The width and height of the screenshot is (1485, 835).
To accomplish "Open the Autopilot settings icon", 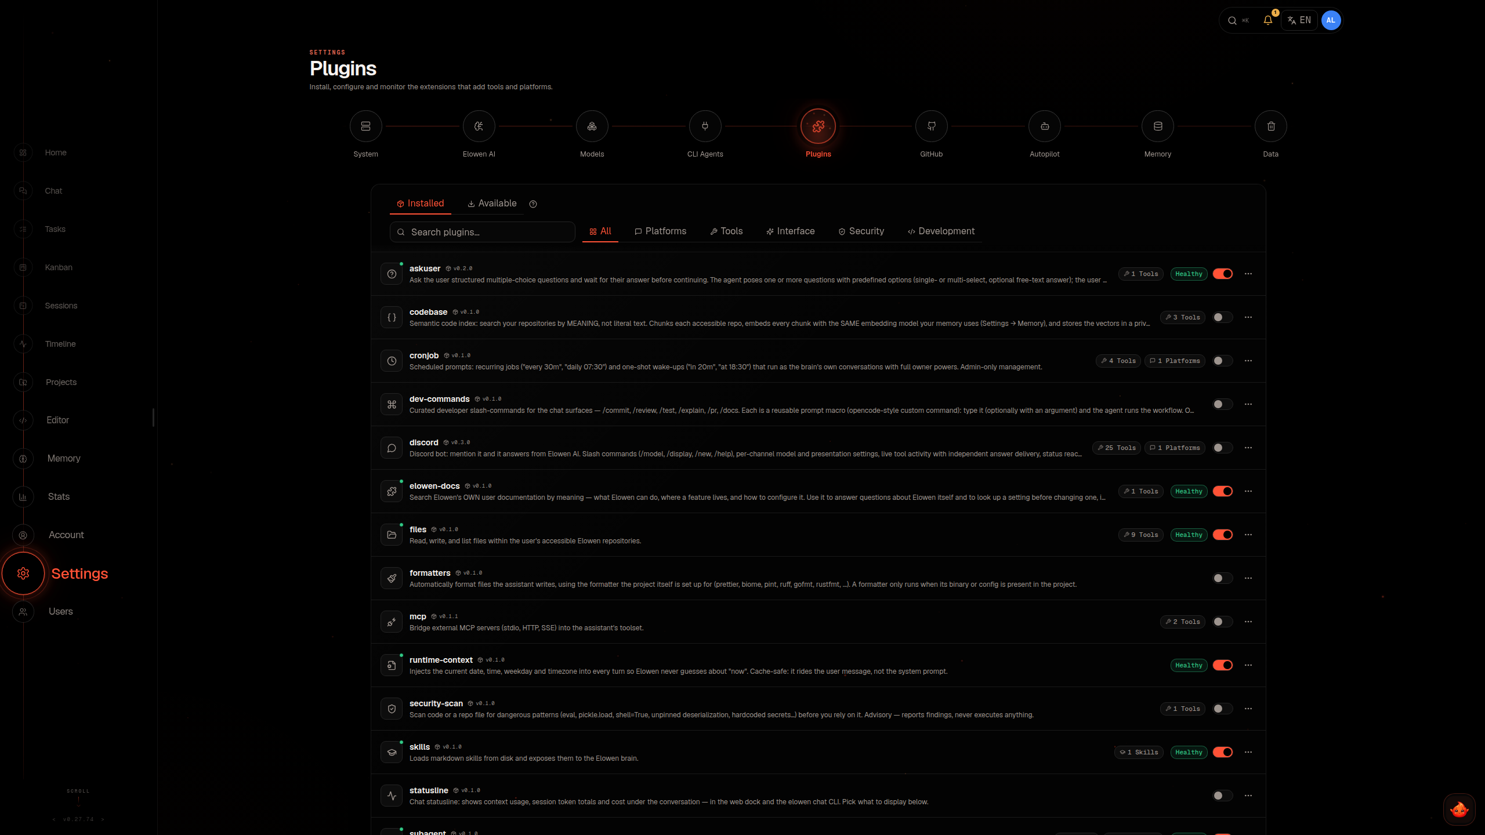I will point(1044,126).
